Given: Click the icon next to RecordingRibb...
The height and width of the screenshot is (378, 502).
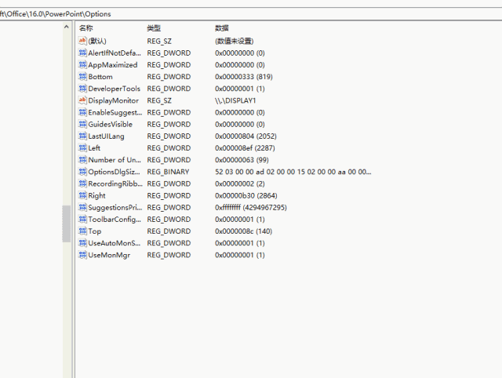Looking at the screenshot, I should coord(82,184).
